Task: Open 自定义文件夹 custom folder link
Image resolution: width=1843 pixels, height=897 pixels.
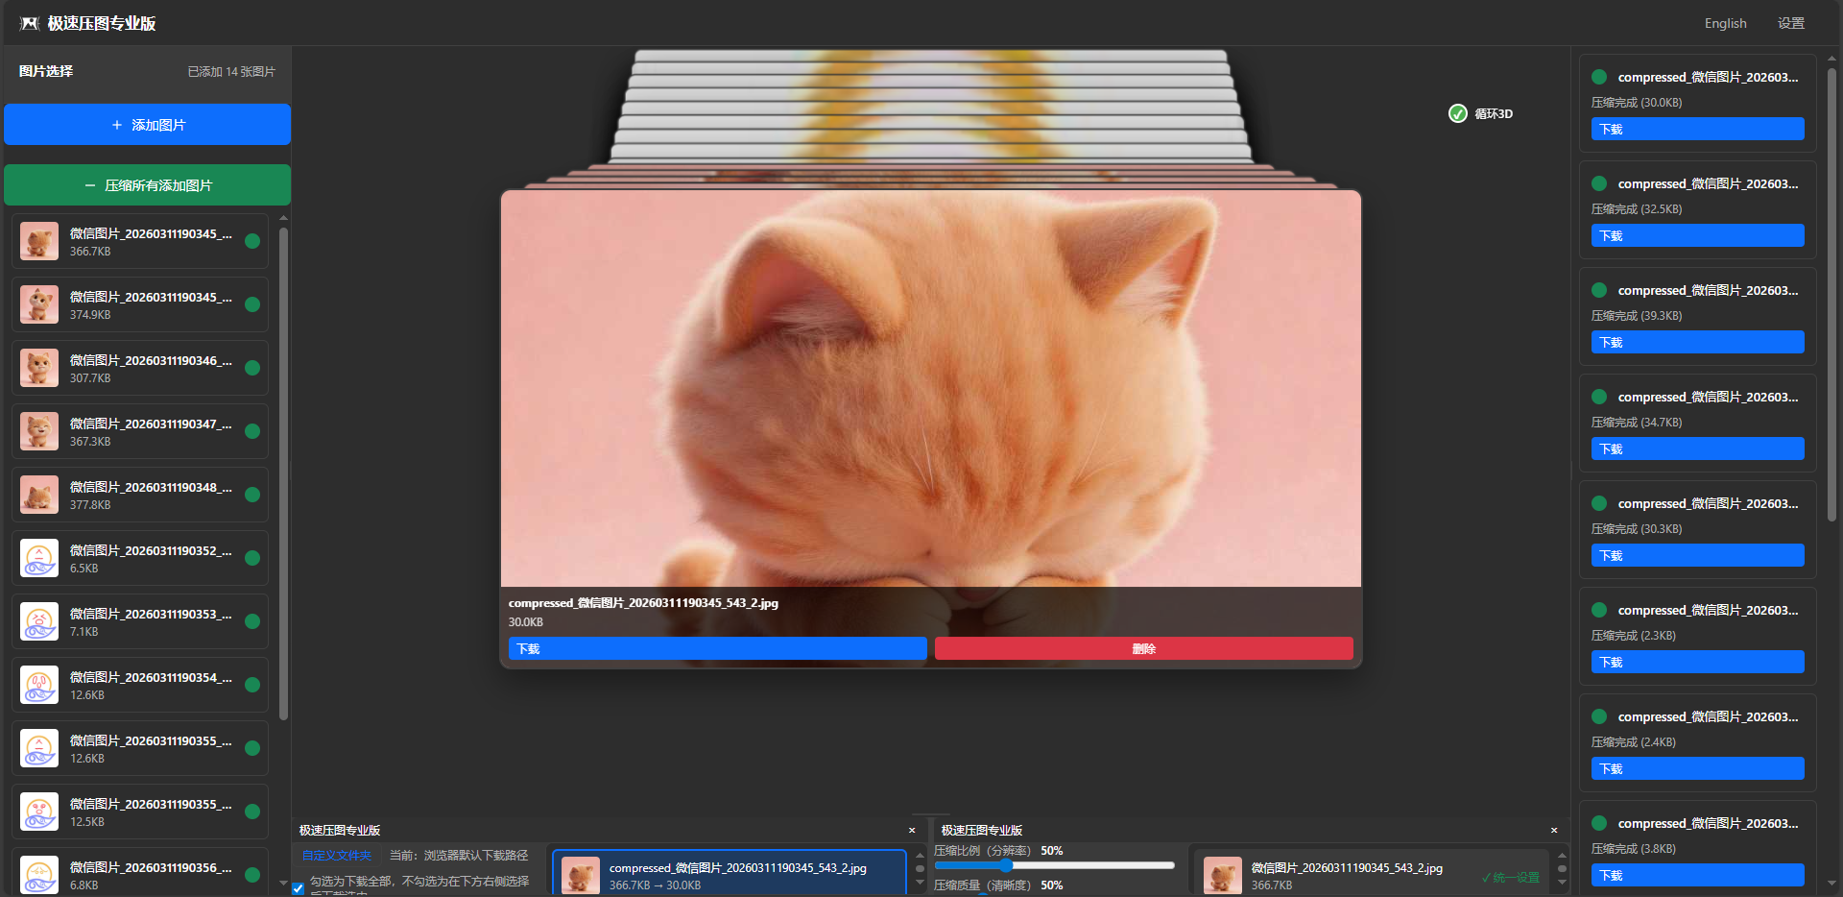Action: tap(336, 855)
